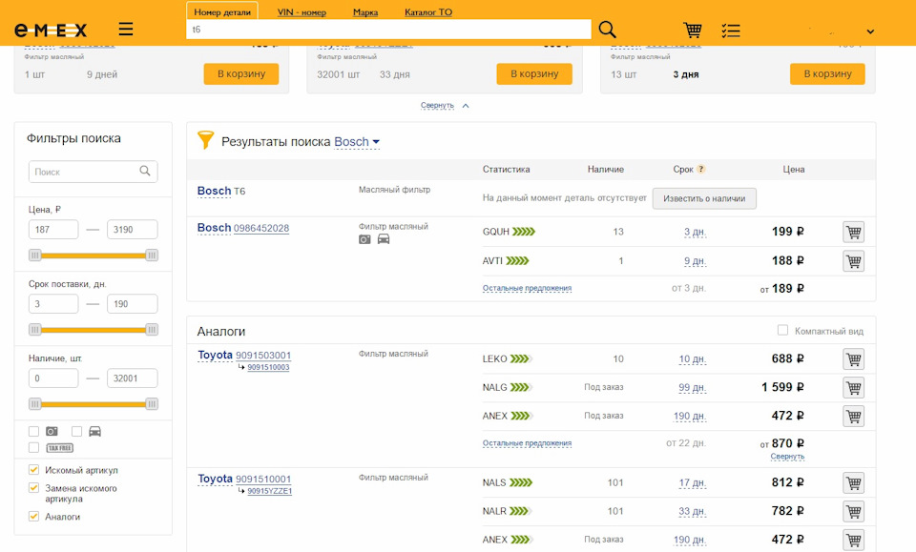Click AVTI supplier rating arrows
This screenshot has width=916, height=552.
(517, 261)
